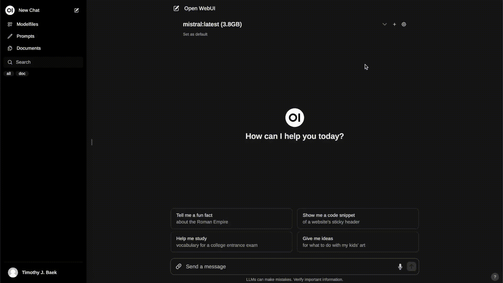Image resolution: width=503 pixels, height=283 pixels.
Task: Attach a file with the paperclip icon
Action: pos(179,266)
